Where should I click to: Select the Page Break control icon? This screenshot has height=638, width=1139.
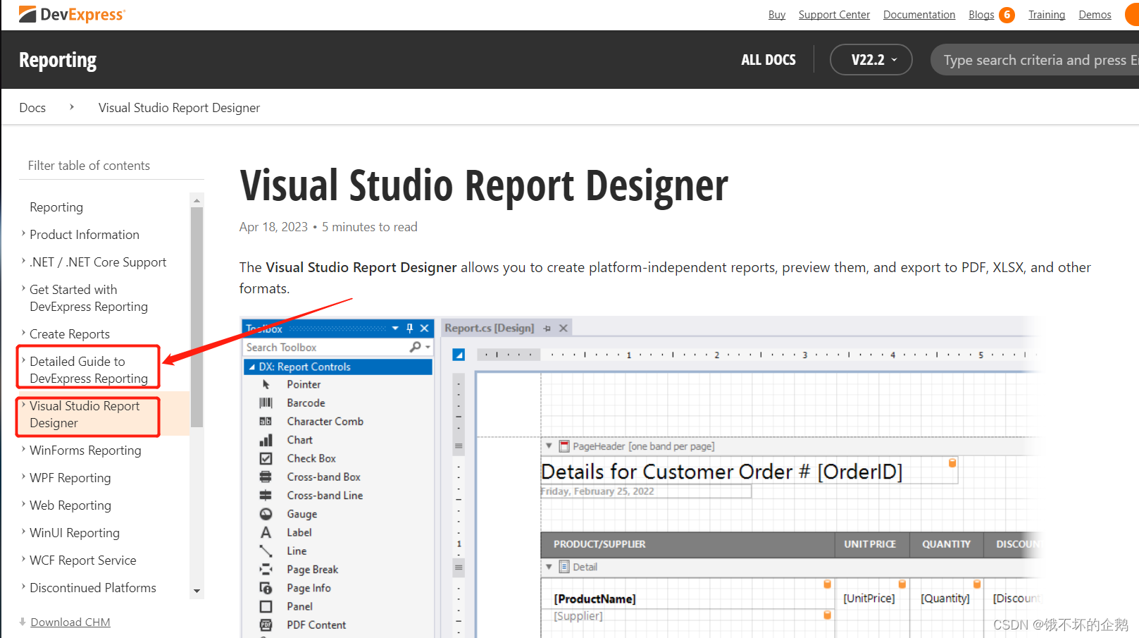point(266,569)
